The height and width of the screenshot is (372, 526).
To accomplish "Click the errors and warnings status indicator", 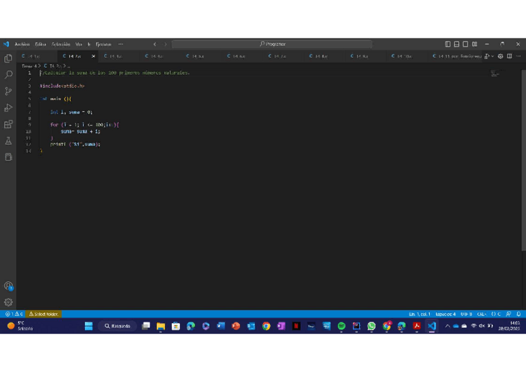I will point(14,314).
